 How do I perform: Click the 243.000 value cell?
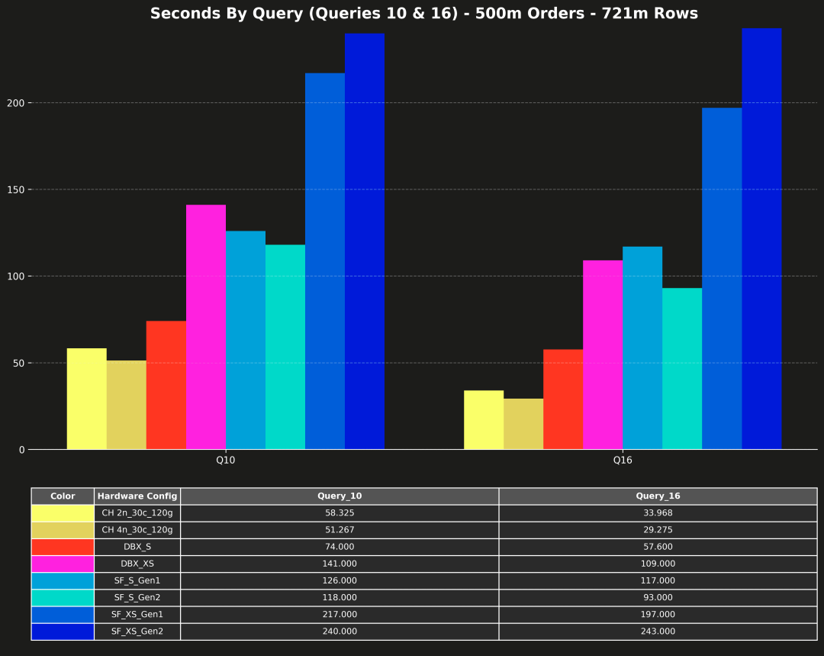pyautogui.click(x=658, y=632)
